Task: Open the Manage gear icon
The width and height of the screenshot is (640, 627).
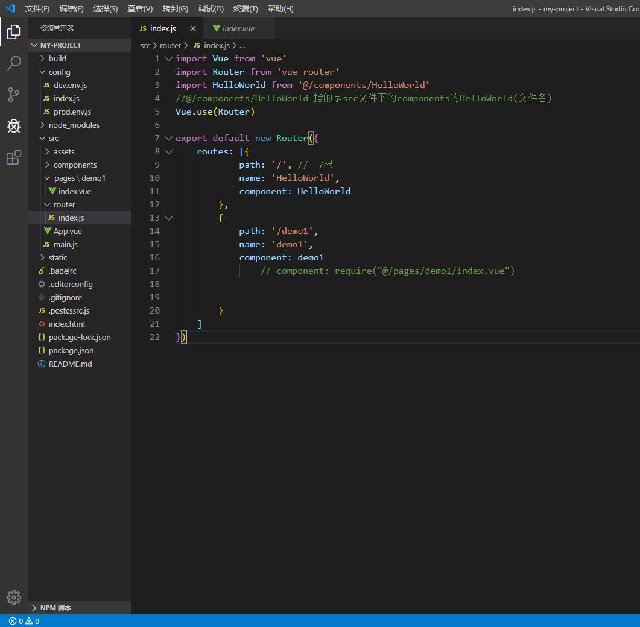Action: click(x=13, y=597)
